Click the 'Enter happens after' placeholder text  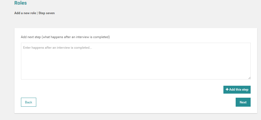pos(57,48)
